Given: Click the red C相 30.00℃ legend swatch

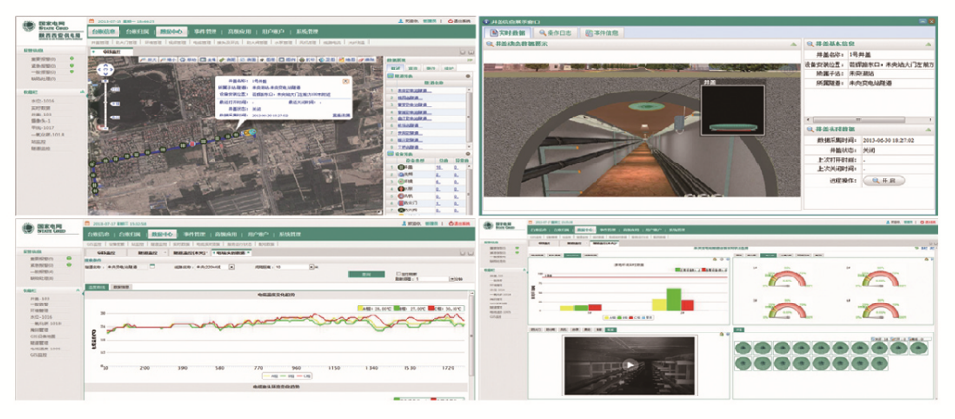Looking at the screenshot, I should click(x=431, y=308).
